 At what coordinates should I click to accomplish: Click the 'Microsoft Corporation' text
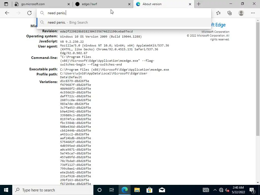[x=215, y=32]
